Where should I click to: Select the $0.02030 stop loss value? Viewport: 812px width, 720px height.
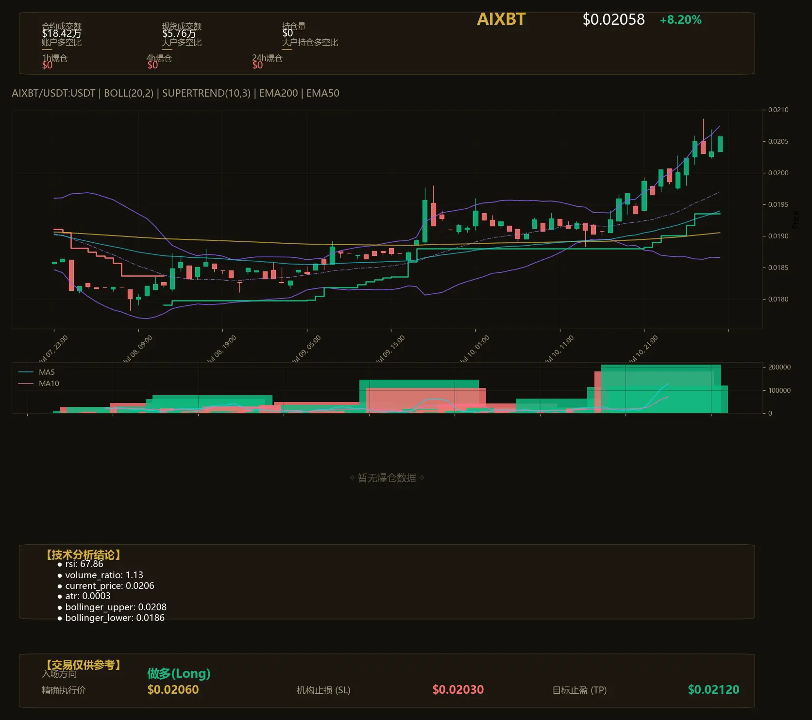tap(458, 689)
